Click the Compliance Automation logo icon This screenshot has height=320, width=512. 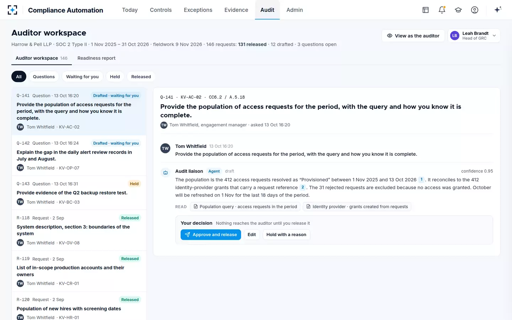pyautogui.click(x=12, y=10)
